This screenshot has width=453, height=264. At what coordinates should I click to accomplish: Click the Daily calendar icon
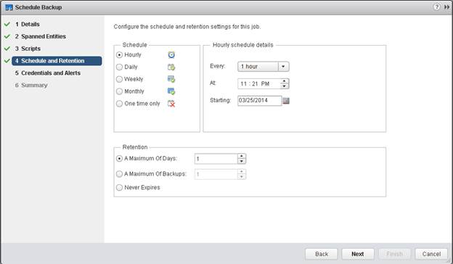(x=171, y=67)
